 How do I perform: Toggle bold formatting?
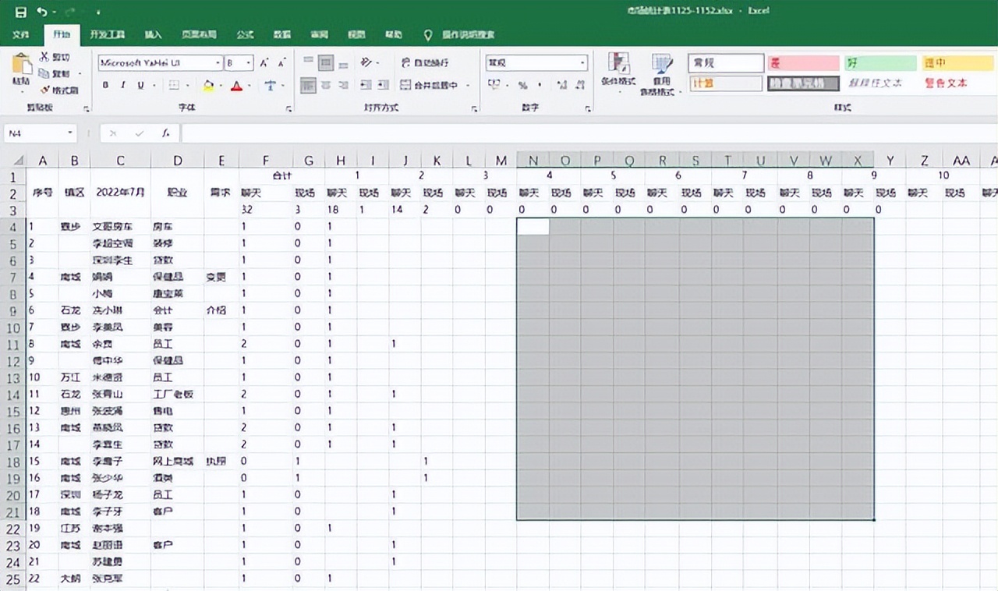tap(105, 85)
